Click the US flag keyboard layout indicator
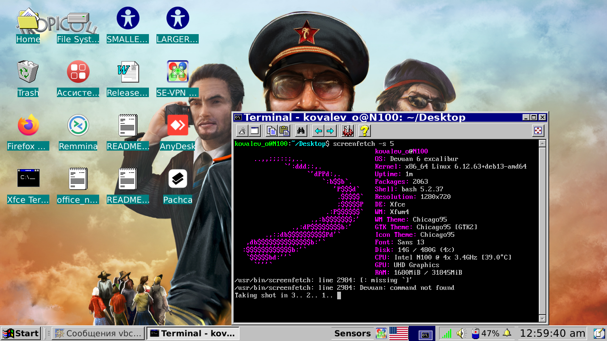The height and width of the screenshot is (341, 607). [x=398, y=333]
